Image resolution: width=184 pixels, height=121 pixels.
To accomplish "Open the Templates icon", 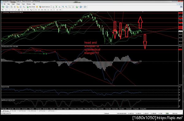I will point(85,7).
